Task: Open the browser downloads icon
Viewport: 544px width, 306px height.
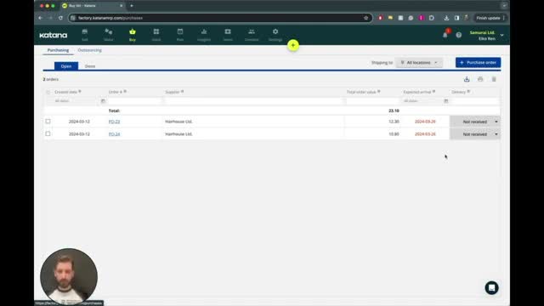Action: point(446,18)
